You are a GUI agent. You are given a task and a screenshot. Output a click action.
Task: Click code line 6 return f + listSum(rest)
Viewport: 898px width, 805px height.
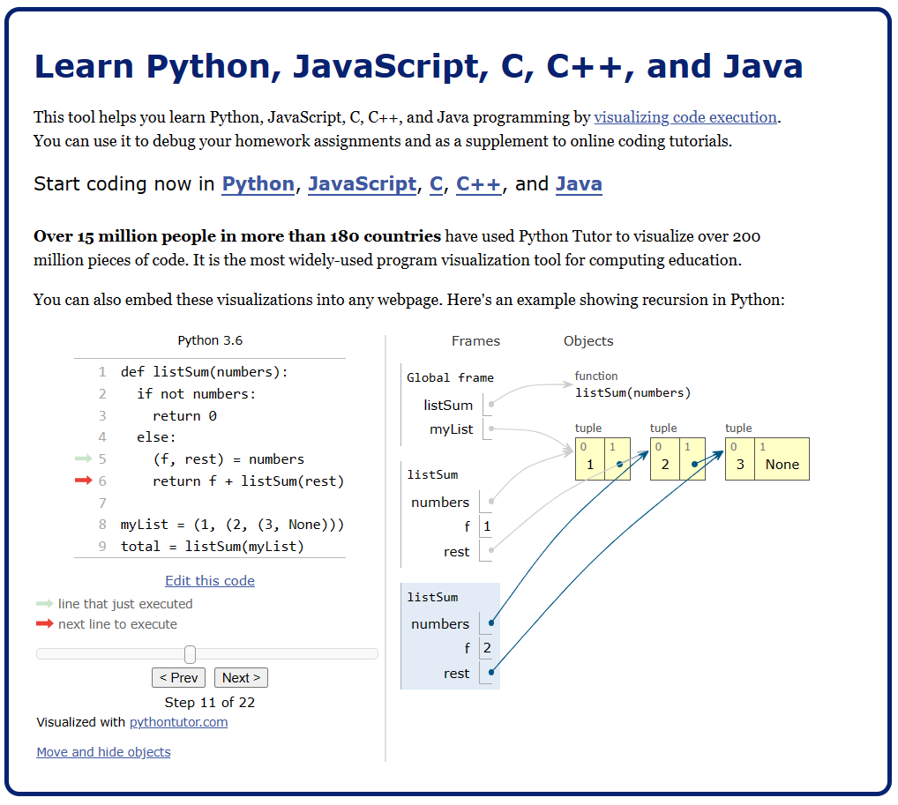pyautogui.click(x=249, y=481)
